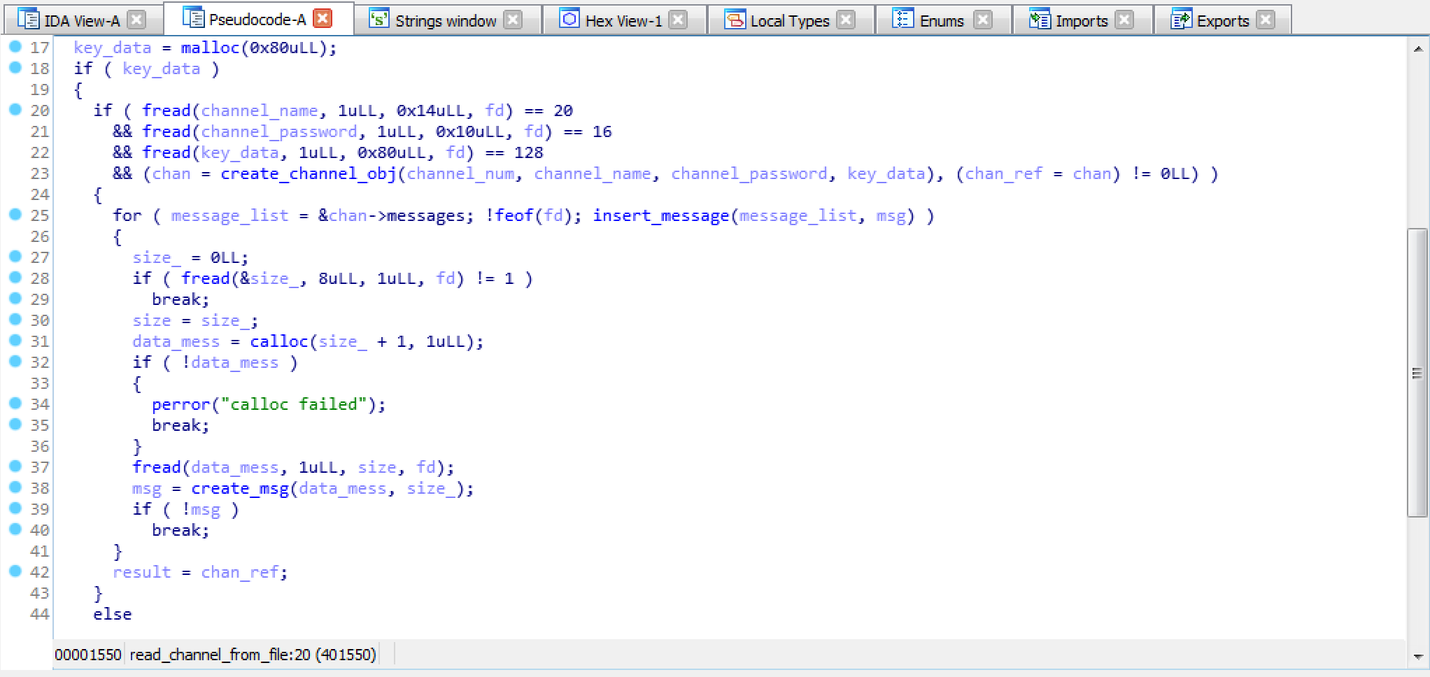1430x677 pixels.
Task: Toggle breakpoint dot on line 28
Action: [x=15, y=278]
